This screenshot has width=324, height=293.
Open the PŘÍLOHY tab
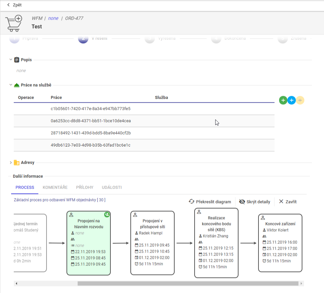coord(85,187)
